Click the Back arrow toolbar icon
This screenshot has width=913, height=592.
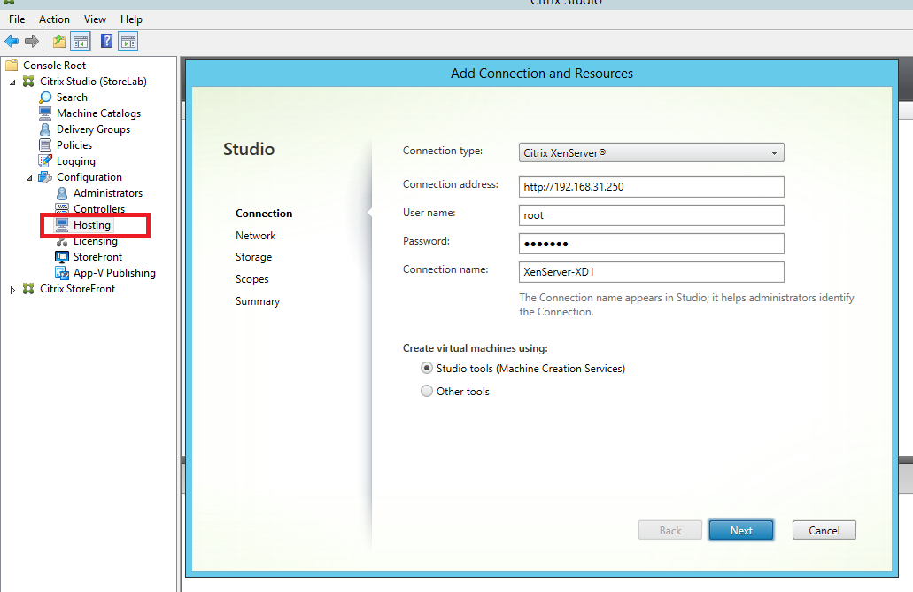tap(12, 42)
